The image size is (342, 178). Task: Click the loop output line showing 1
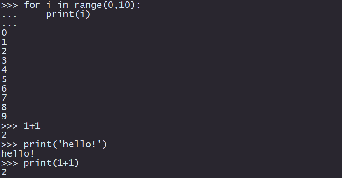click(x=4, y=42)
